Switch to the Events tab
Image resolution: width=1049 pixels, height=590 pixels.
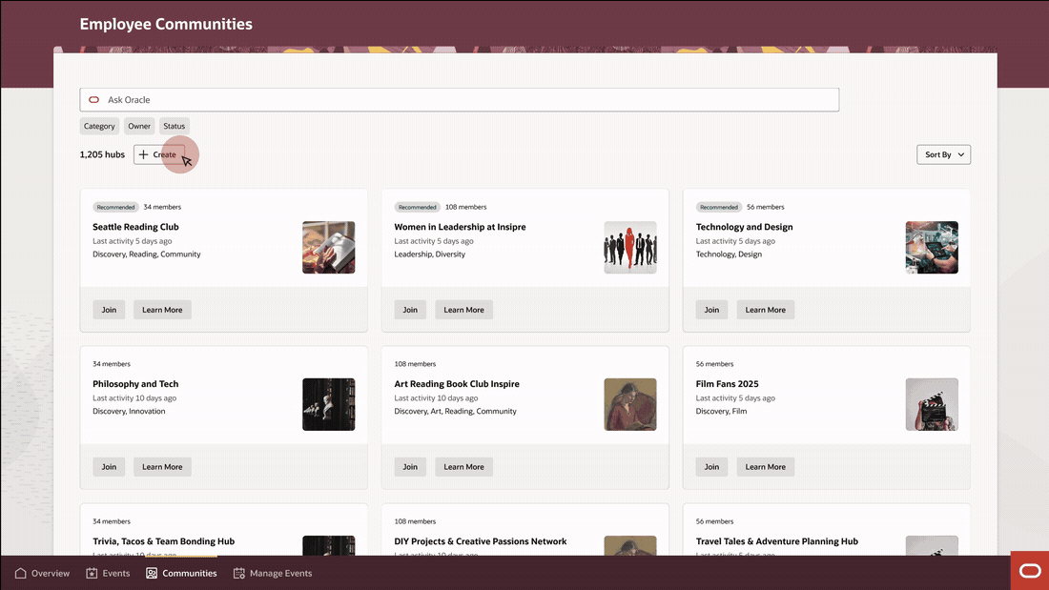(108, 573)
